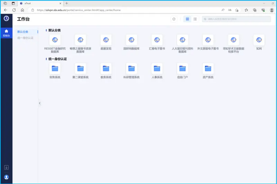
Task: Reload the page with browser refresh button
Action: pyautogui.click(x=14, y=10)
